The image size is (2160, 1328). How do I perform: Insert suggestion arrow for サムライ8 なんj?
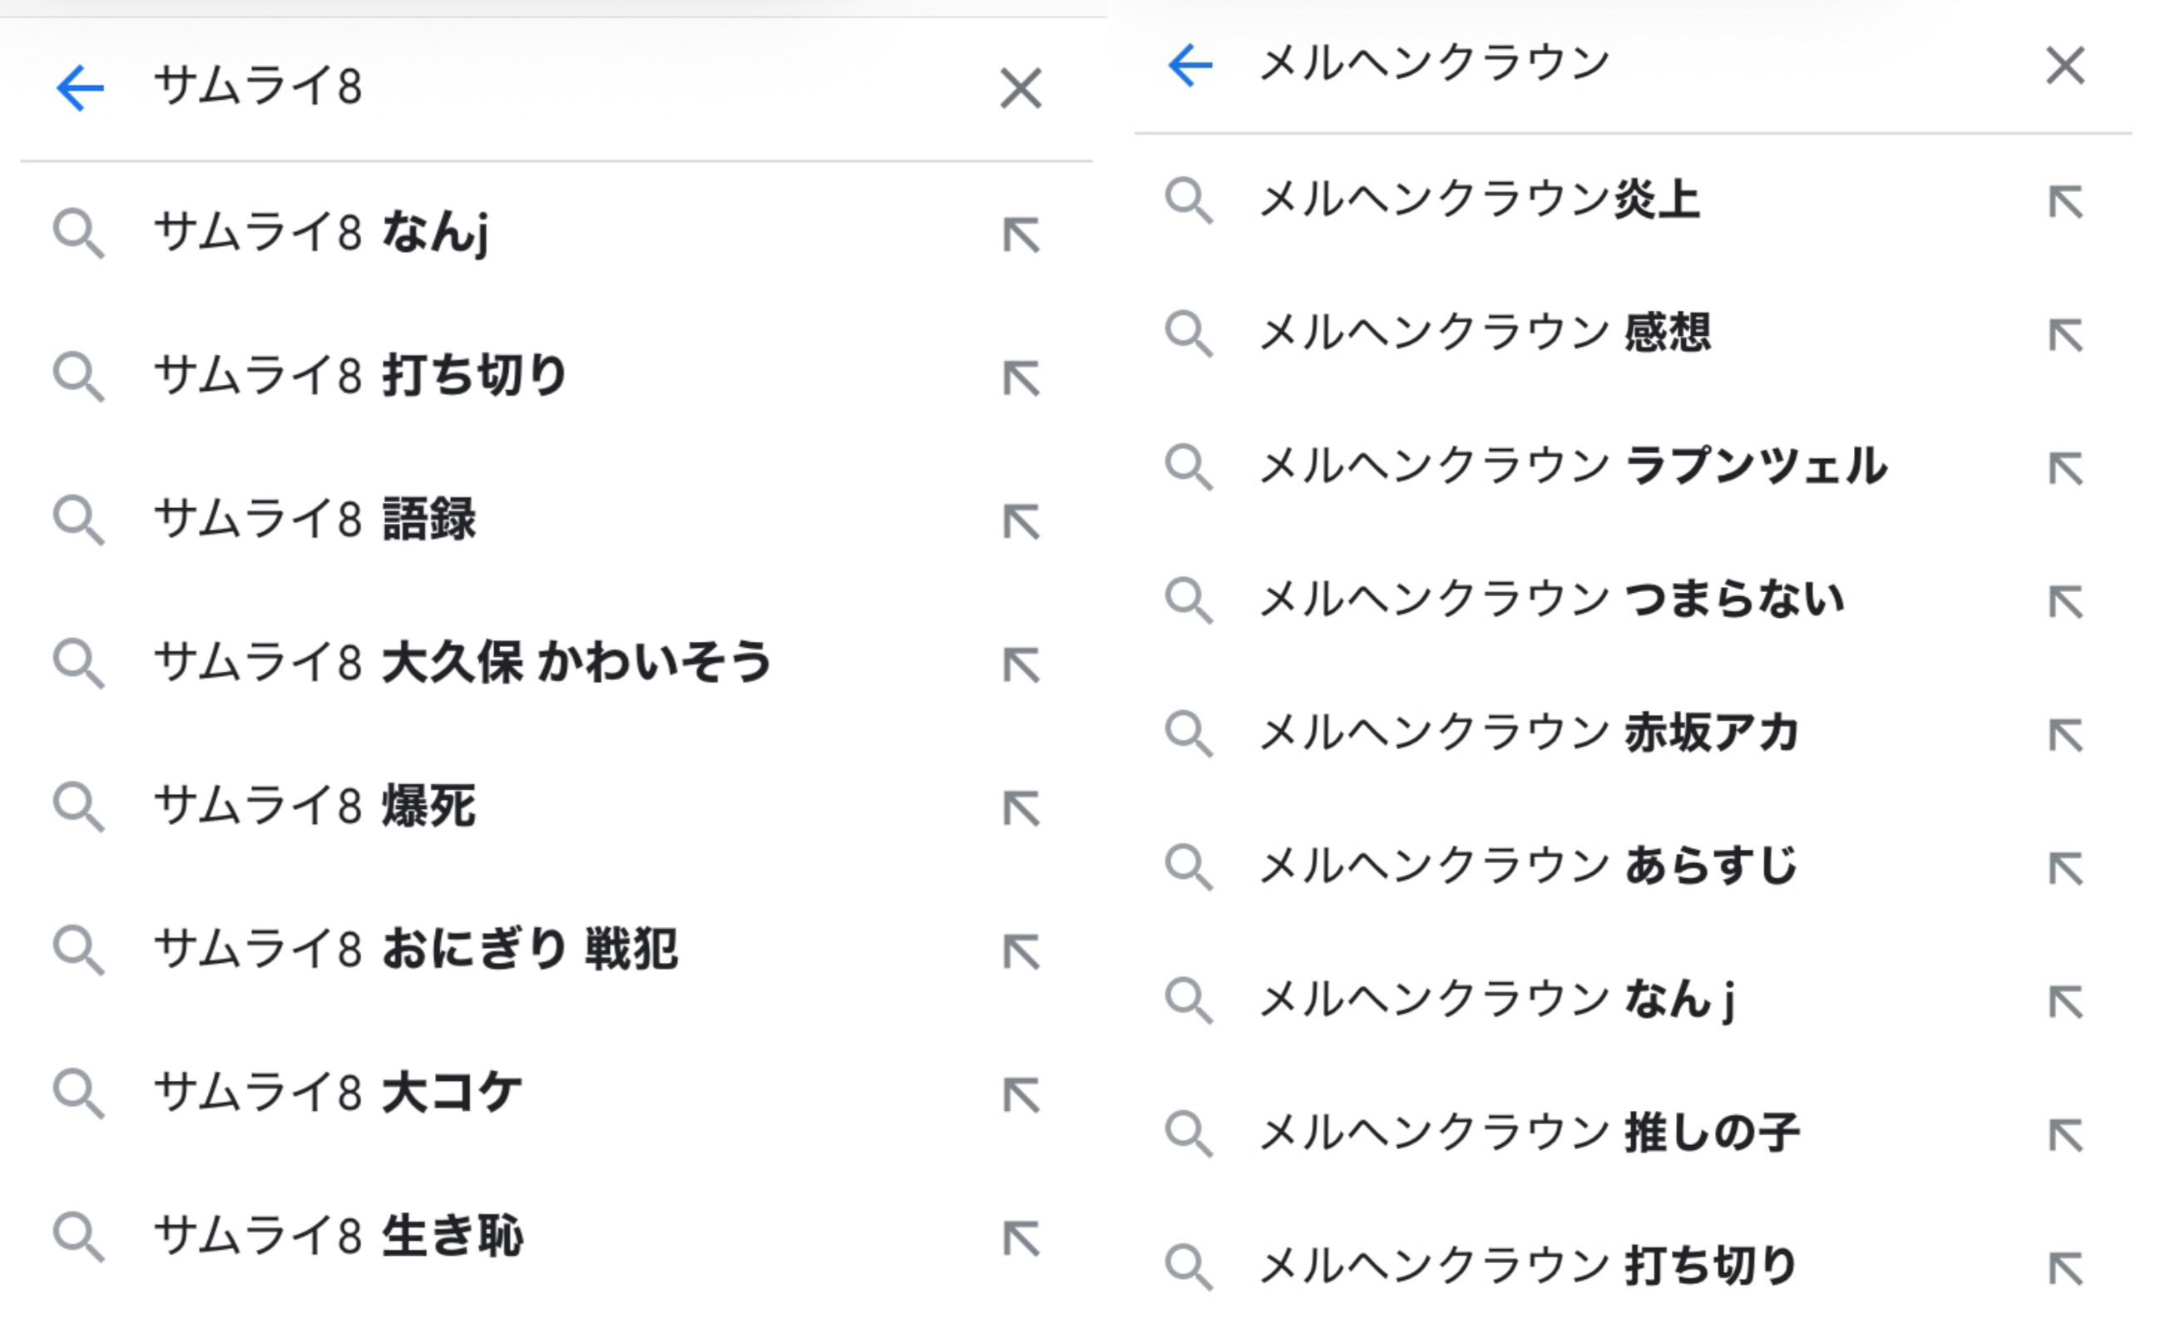tap(1021, 234)
